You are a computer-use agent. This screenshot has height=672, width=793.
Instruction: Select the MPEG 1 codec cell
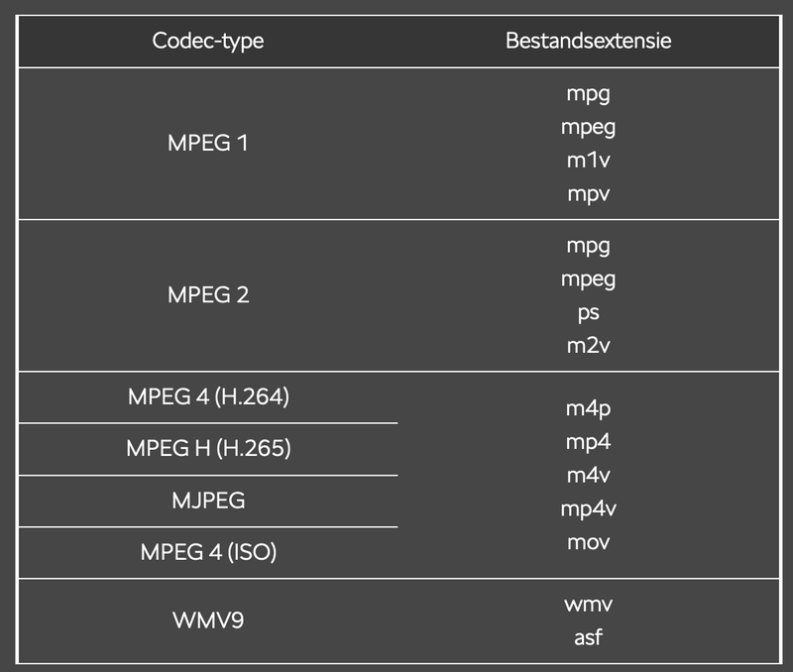click(x=208, y=143)
